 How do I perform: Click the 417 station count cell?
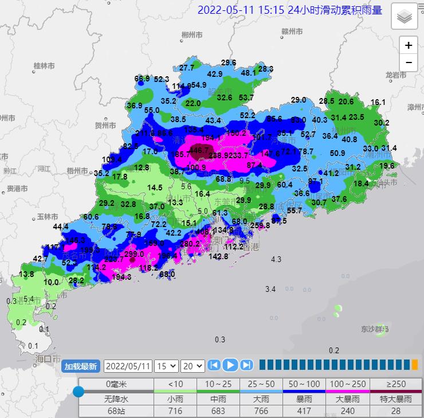pos(304,411)
